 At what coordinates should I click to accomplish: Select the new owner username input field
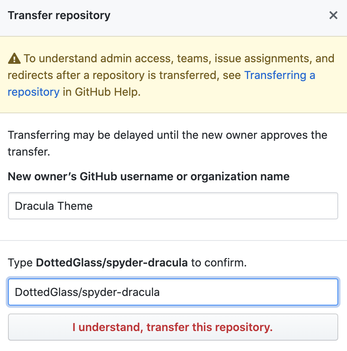click(173, 206)
